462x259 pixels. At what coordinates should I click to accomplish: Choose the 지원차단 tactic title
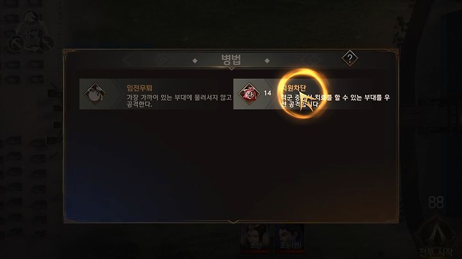click(293, 88)
